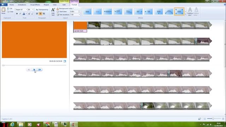Open the Video Tools Edit tab
The height and width of the screenshot is (127, 226).
pyautogui.click(x=64, y=5)
